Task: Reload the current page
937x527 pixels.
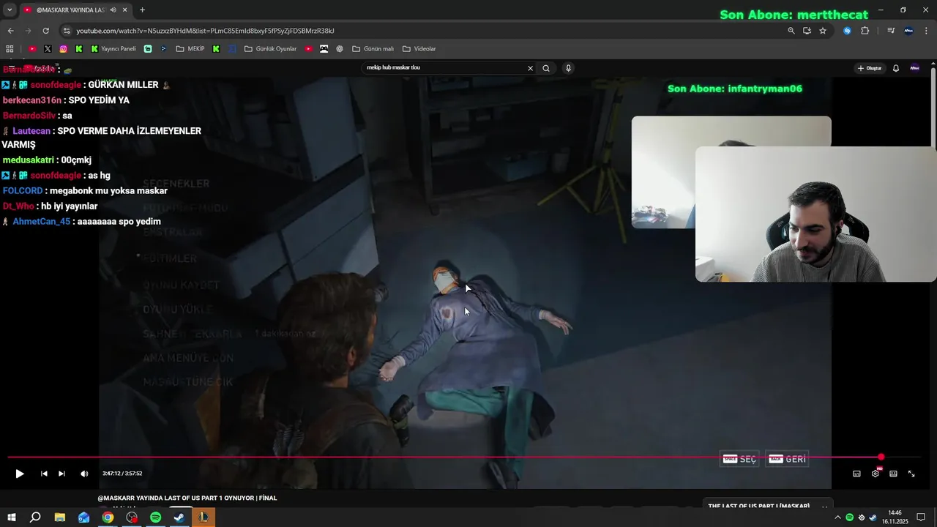Action: point(45,31)
